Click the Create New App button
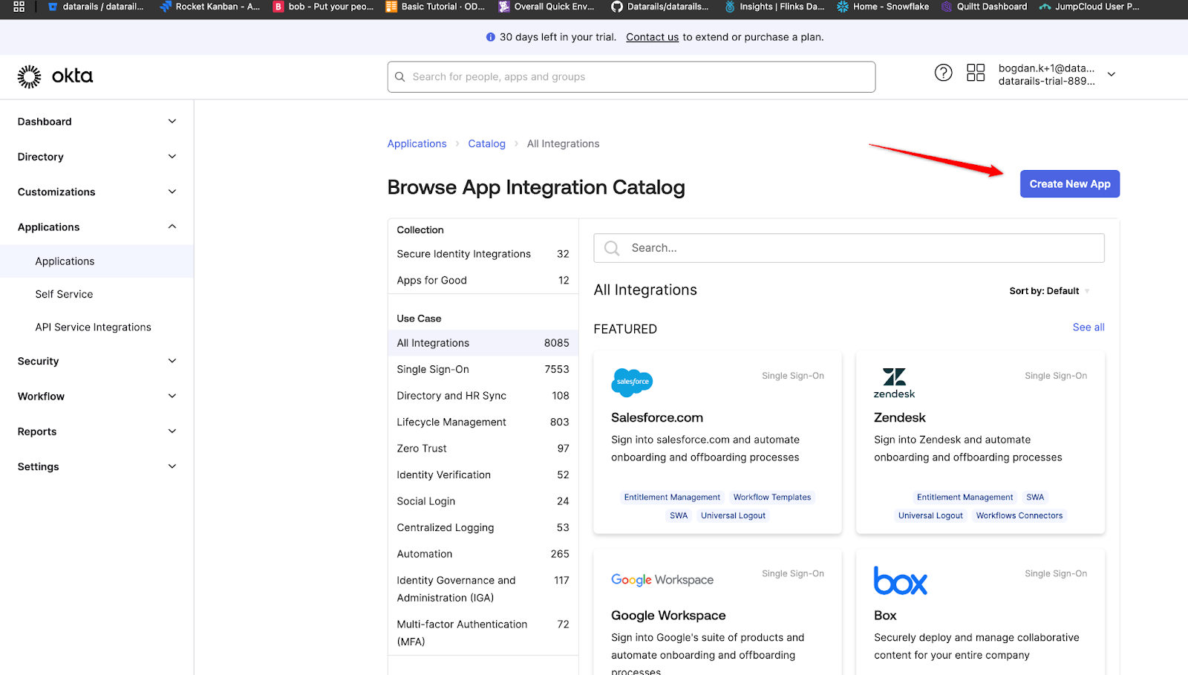Image resolution: width=1188 pixels, height=675 pixels. [x=1069, y=184]
